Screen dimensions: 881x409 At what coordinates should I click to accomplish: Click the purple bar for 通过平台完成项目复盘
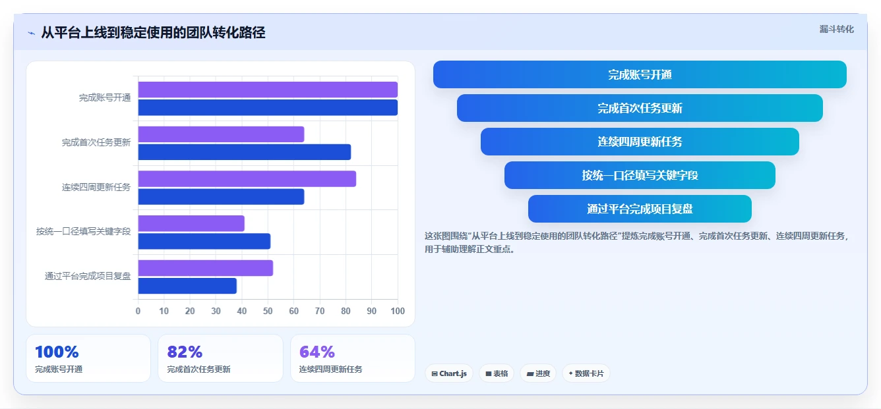coord(206,268)
